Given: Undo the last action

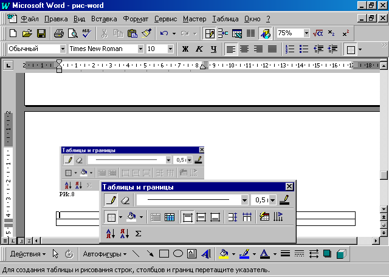Looking at the screenshot, I should point(164,33).
